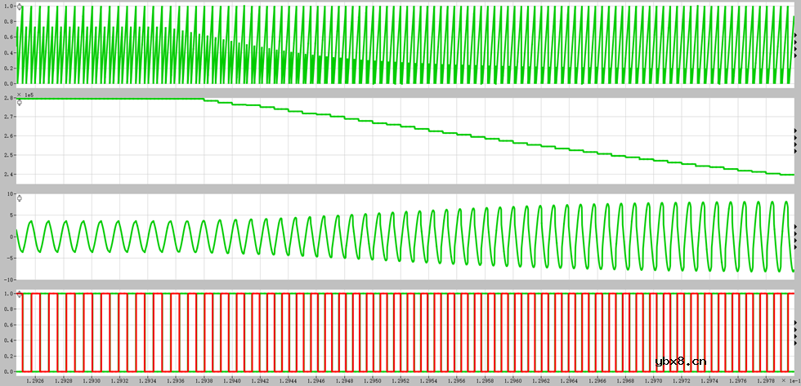The image size is (801, 386).
Task: Click the bottom arrow marker right of the sawtooth plot
Action: point(795,55)
